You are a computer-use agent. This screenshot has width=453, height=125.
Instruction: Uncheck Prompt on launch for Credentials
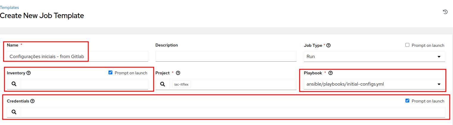coord(408,101)
